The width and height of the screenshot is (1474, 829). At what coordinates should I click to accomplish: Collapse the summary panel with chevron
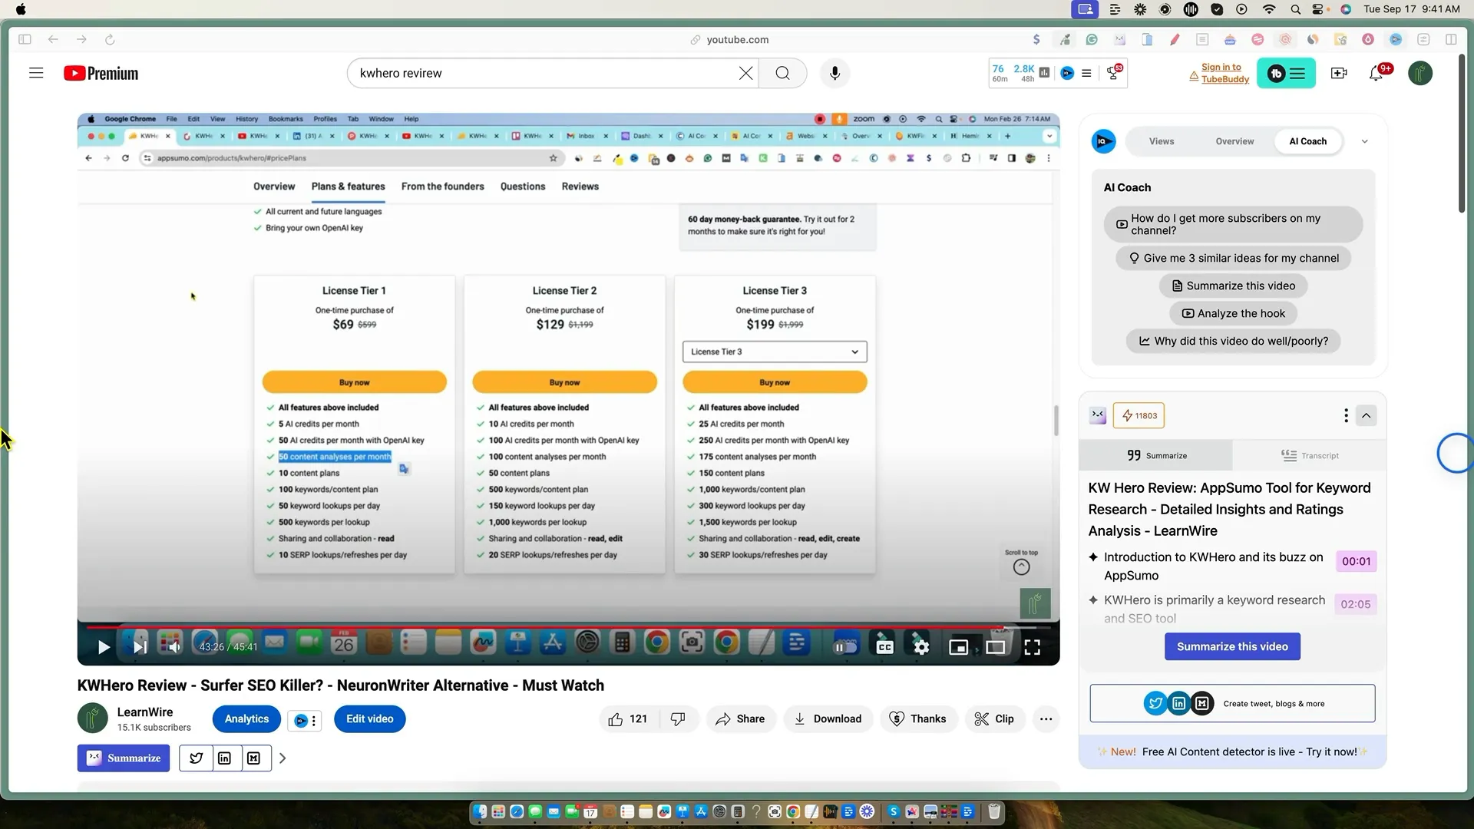[x=1367, y=415]
